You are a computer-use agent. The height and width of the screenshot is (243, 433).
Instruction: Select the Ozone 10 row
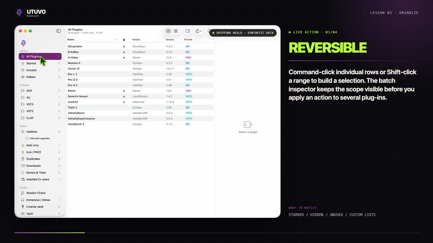click(140, 69)
